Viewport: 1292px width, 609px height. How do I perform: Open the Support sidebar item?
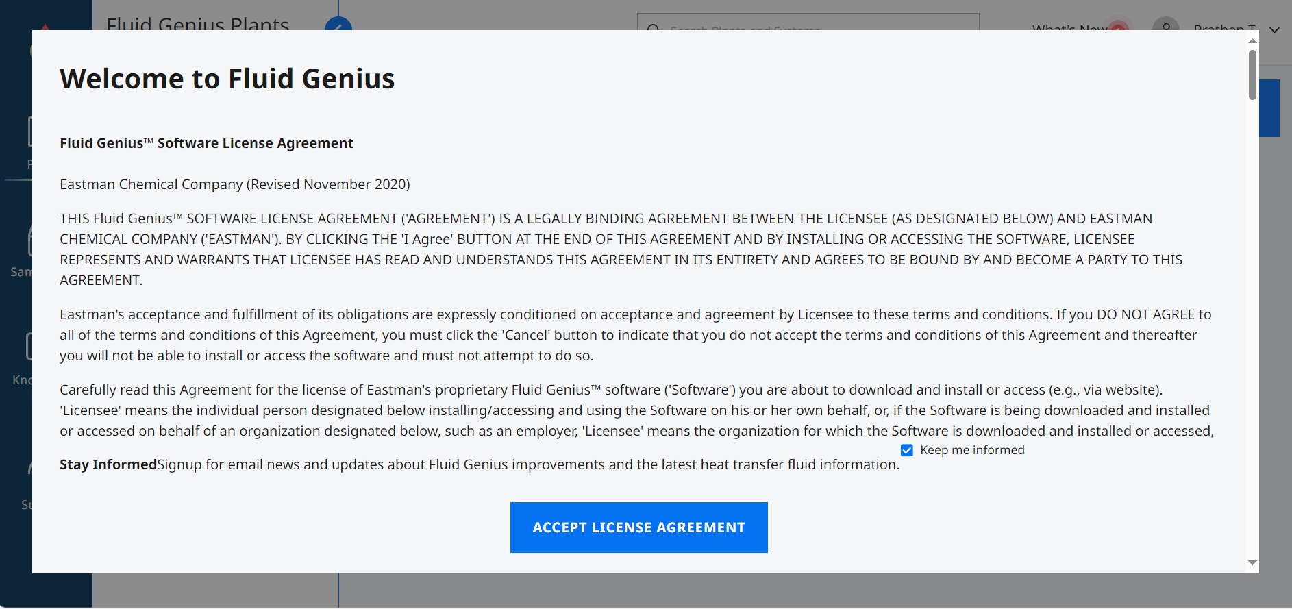tap(26, 504)
